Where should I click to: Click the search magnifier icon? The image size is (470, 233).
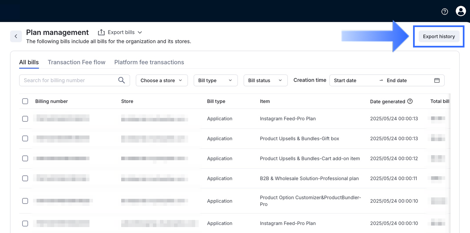click(121, 80)
